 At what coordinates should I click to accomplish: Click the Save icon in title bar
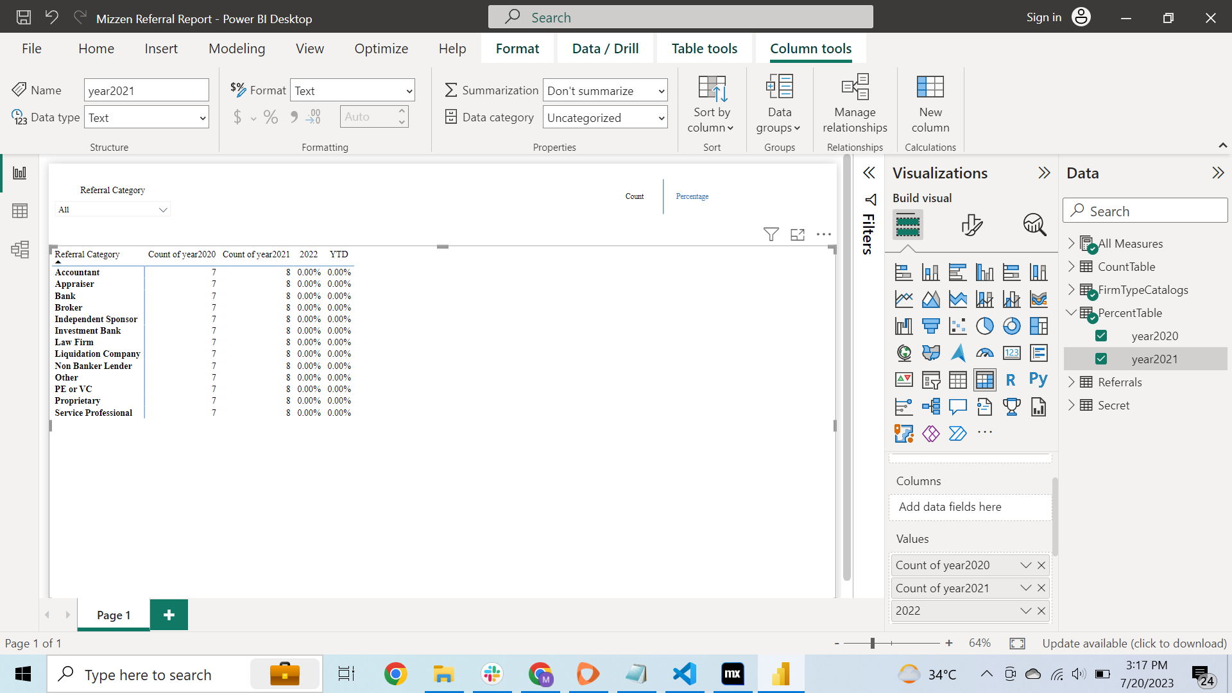pos(24,17)
